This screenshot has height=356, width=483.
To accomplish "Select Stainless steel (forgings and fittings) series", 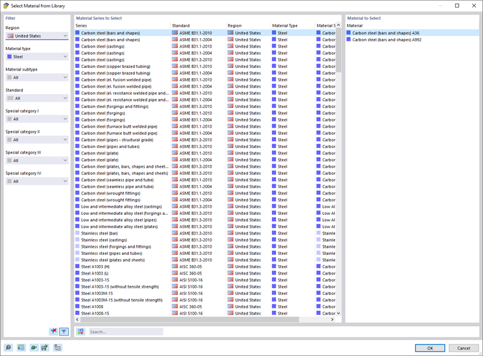I will pyautogui.click(x=205, y=247).
